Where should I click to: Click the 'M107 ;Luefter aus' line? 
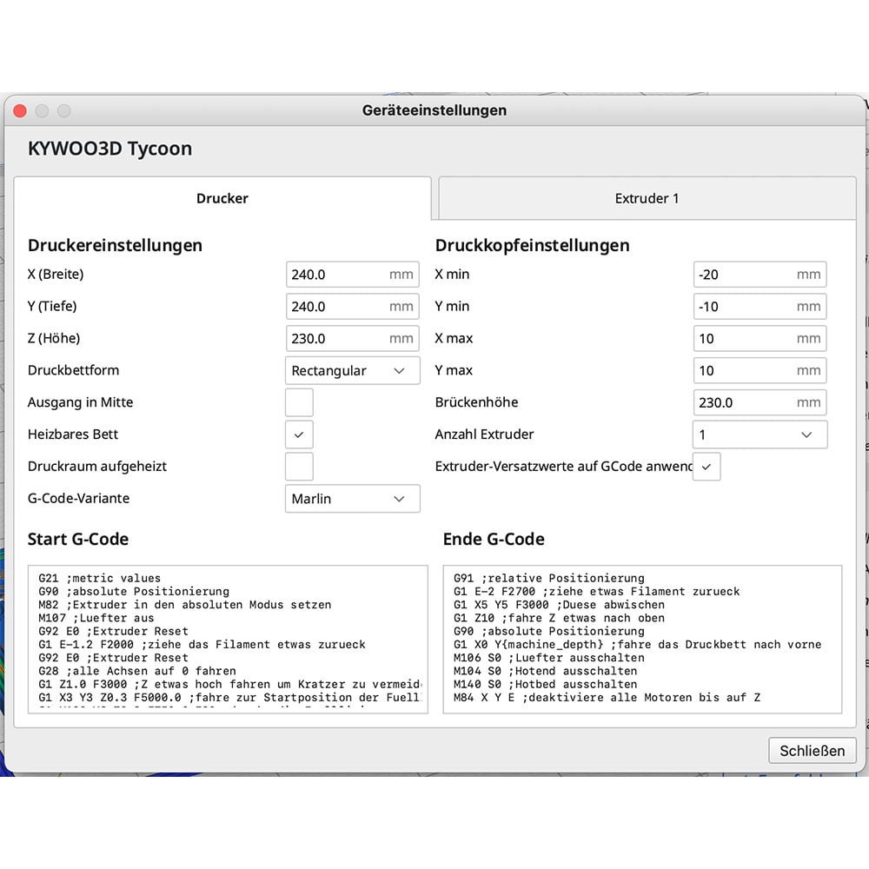[x=96, y=618]
